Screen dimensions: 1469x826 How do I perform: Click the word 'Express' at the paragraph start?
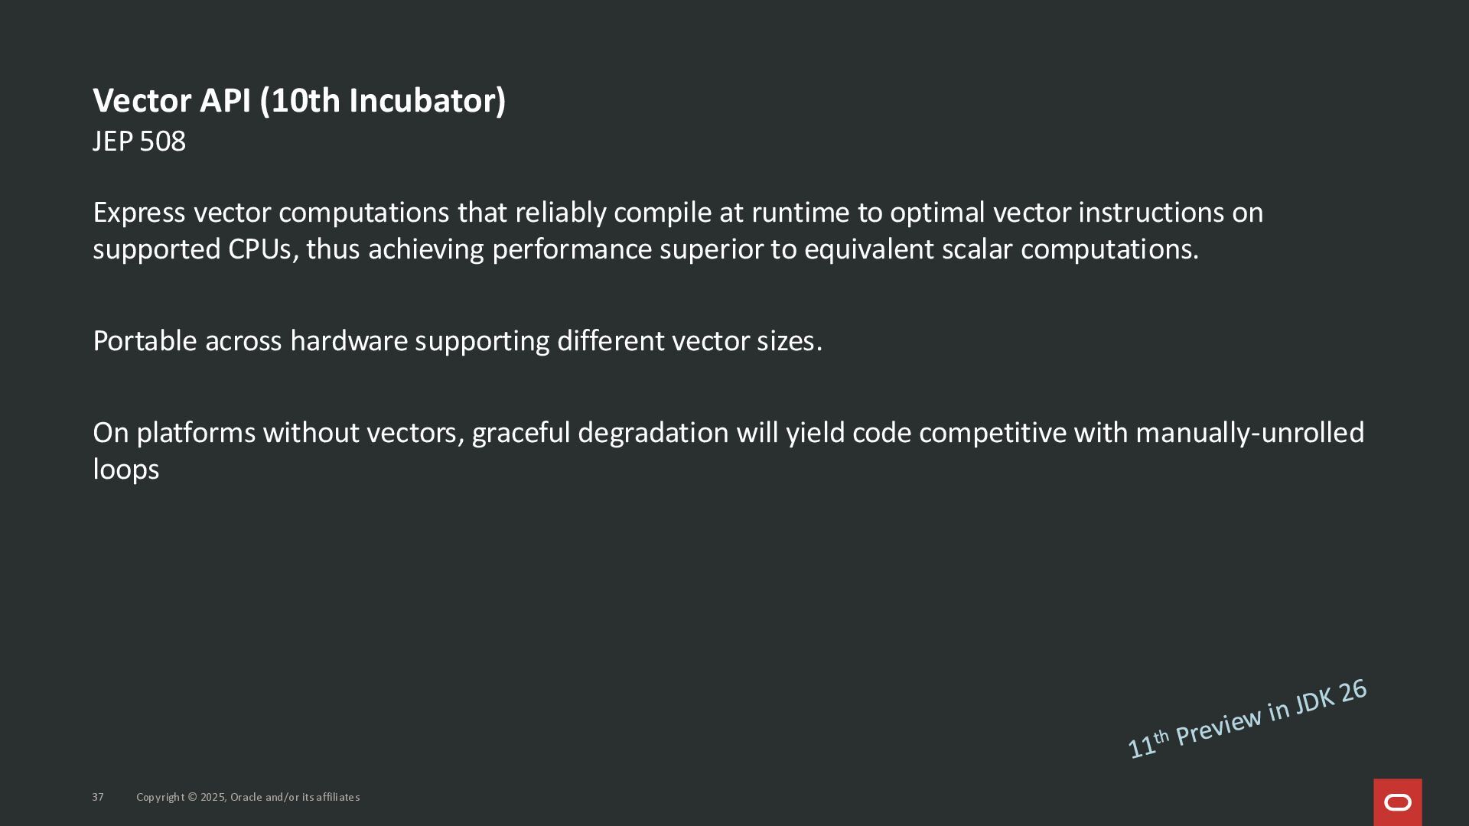pos(138,213)
